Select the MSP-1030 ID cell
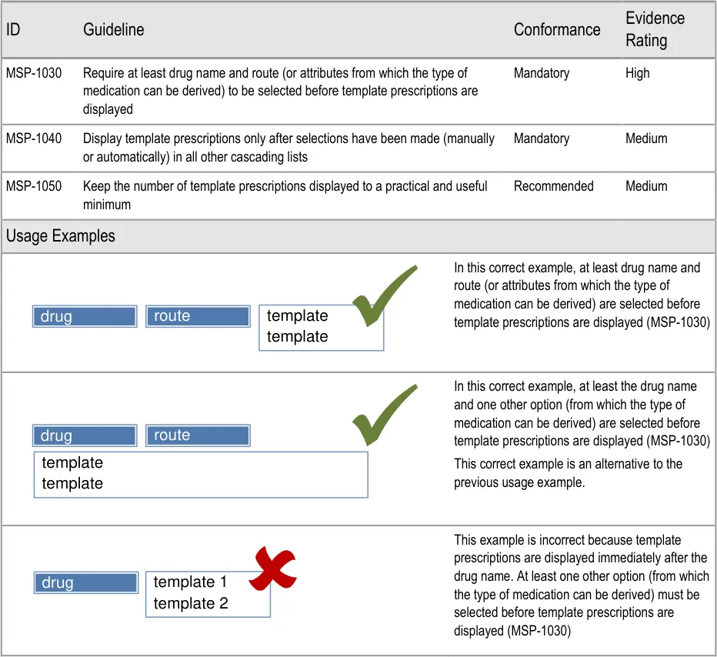 [x=34, y=74]
